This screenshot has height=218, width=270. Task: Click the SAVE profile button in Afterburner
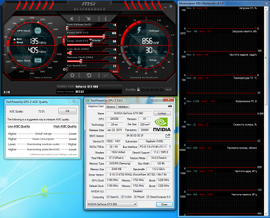pos(168,90)
